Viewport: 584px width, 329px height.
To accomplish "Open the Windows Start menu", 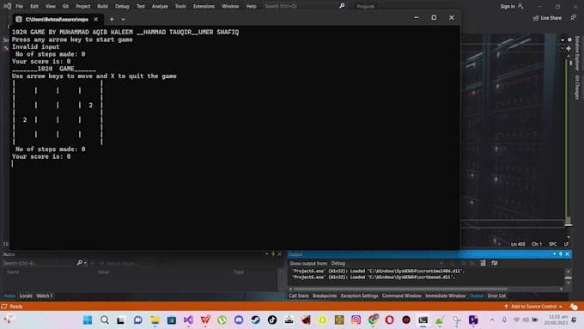I will click(88, 320).
